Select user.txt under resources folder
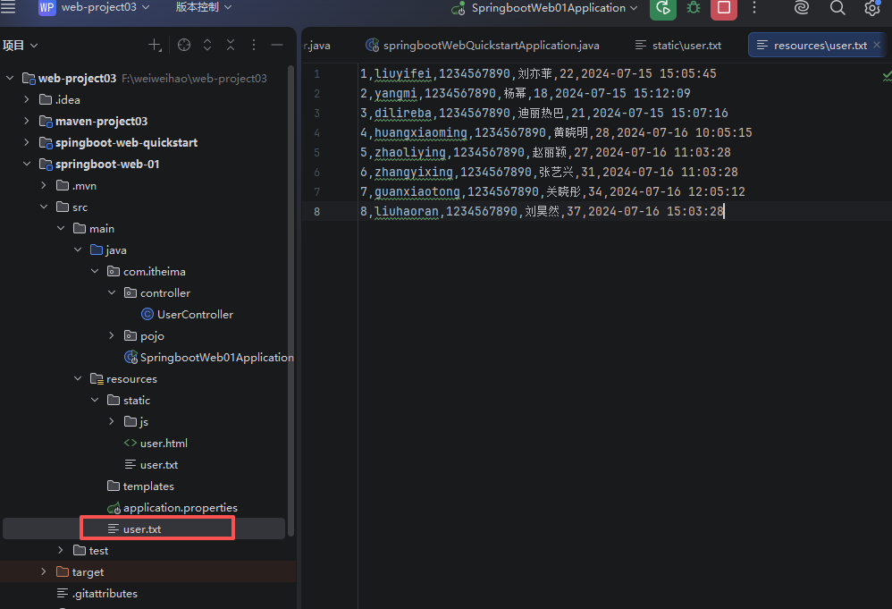The image size is (892, 609). [x=142, y=529]
